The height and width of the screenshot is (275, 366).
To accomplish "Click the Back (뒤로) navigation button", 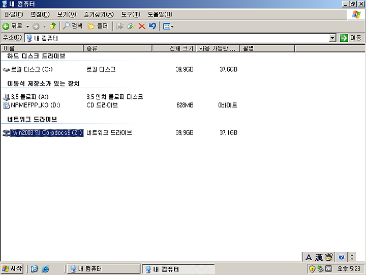I will (x=13, y=26).
